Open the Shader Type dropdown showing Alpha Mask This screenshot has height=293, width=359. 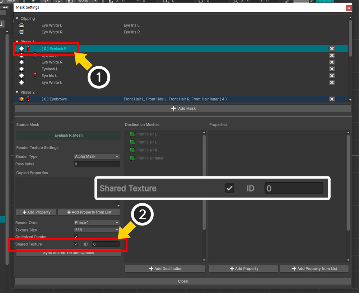tap(97, 156)
